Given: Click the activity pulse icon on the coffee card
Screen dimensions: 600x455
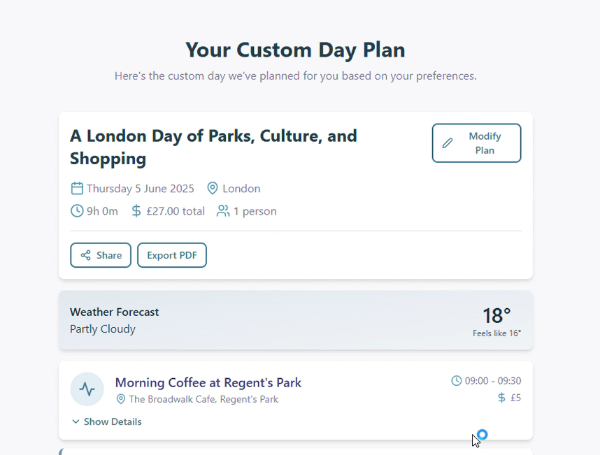Looking at the screenshot, I should point(87,389).
